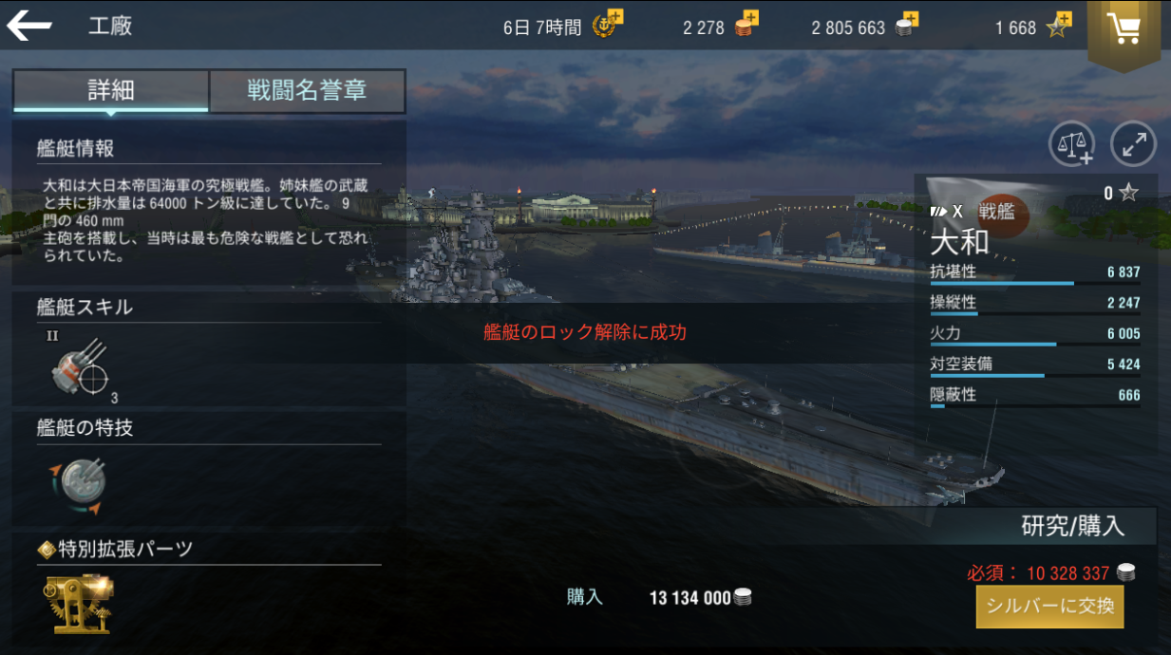Add premium time via laurel plus icon
Screen dimensions: 1171x655
click(606, 25)
